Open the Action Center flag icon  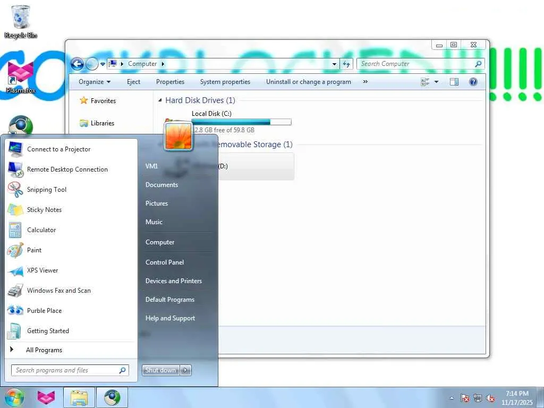464,398
